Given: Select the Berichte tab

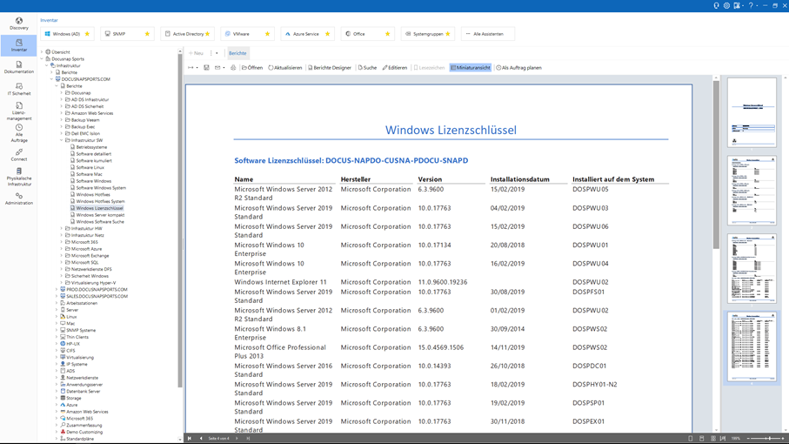Looking at the screenshot, I should click(x=237, y=53).
